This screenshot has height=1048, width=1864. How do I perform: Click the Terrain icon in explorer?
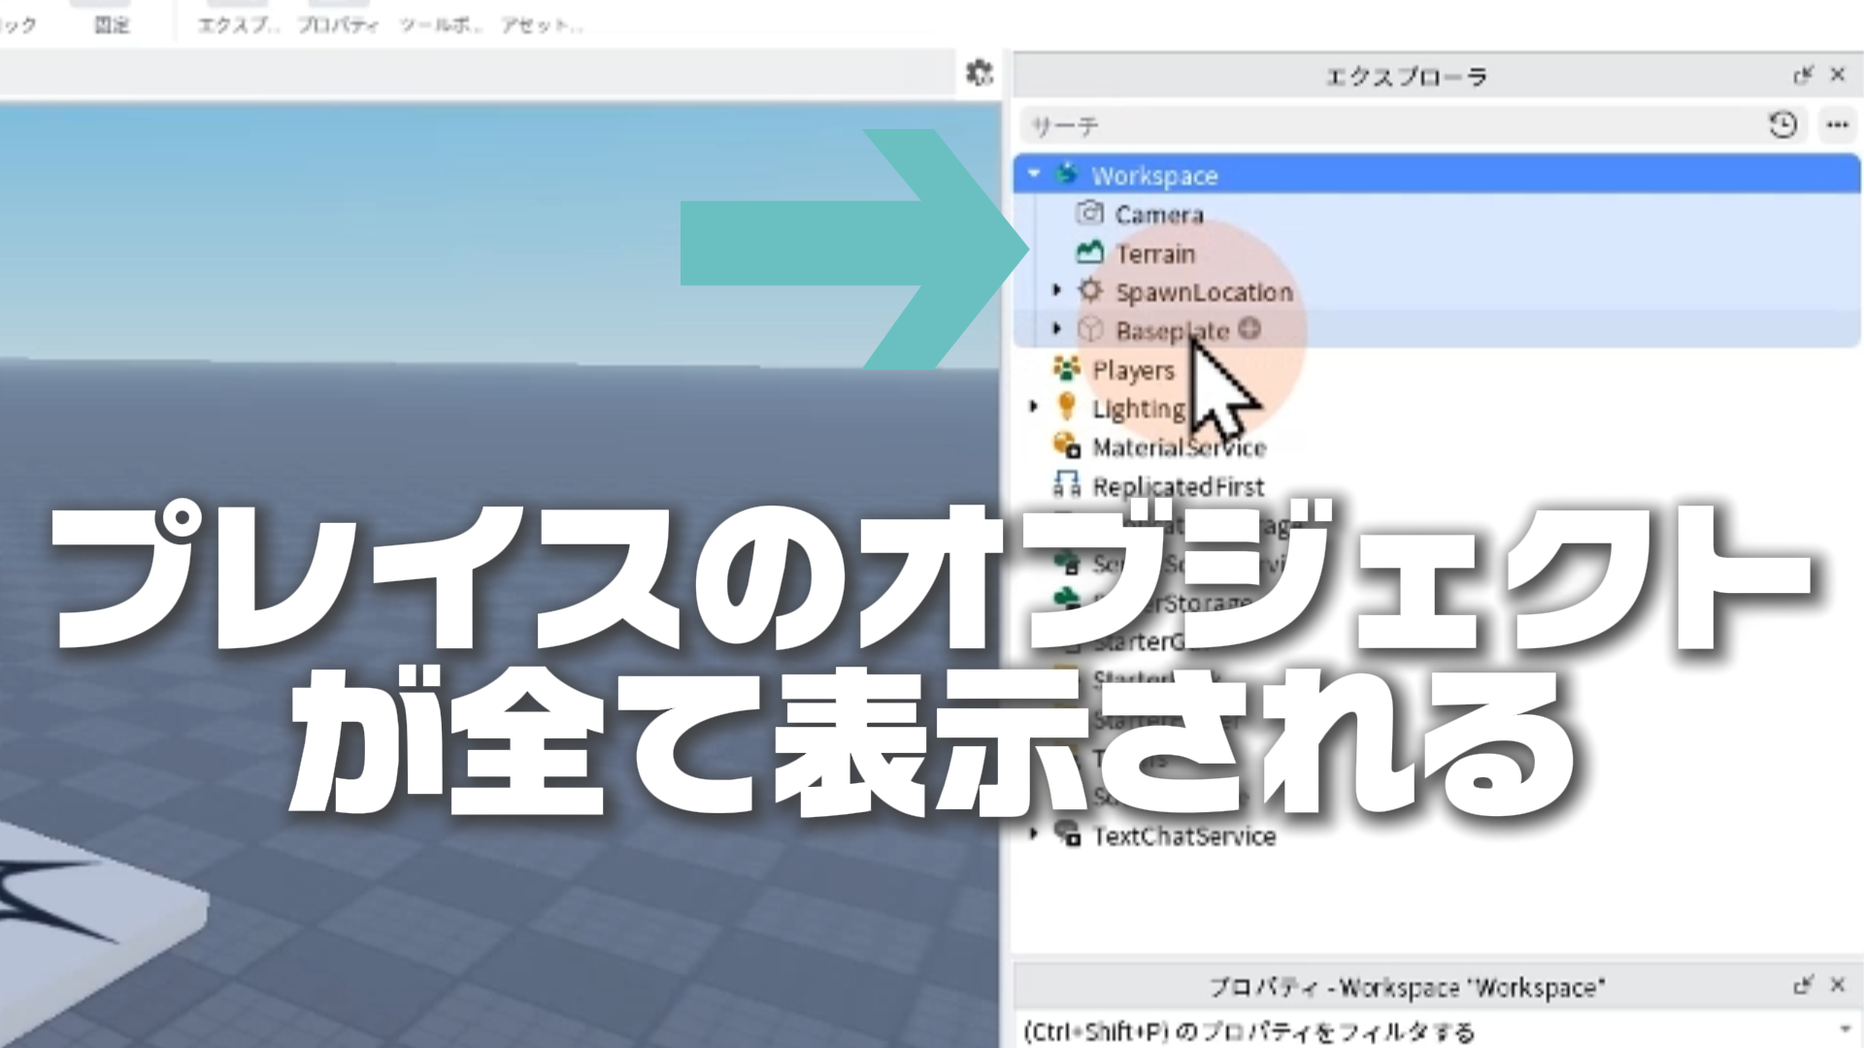(x=1089, y=253)
